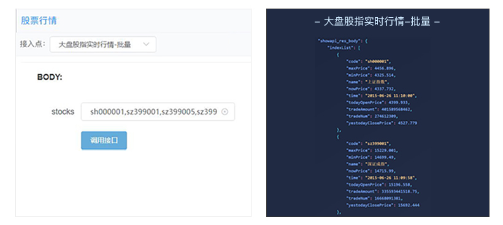Click the yestodayClosePrice 4527.779 line
This screenshot has height=225, width=503.
(x=382, y=123)
